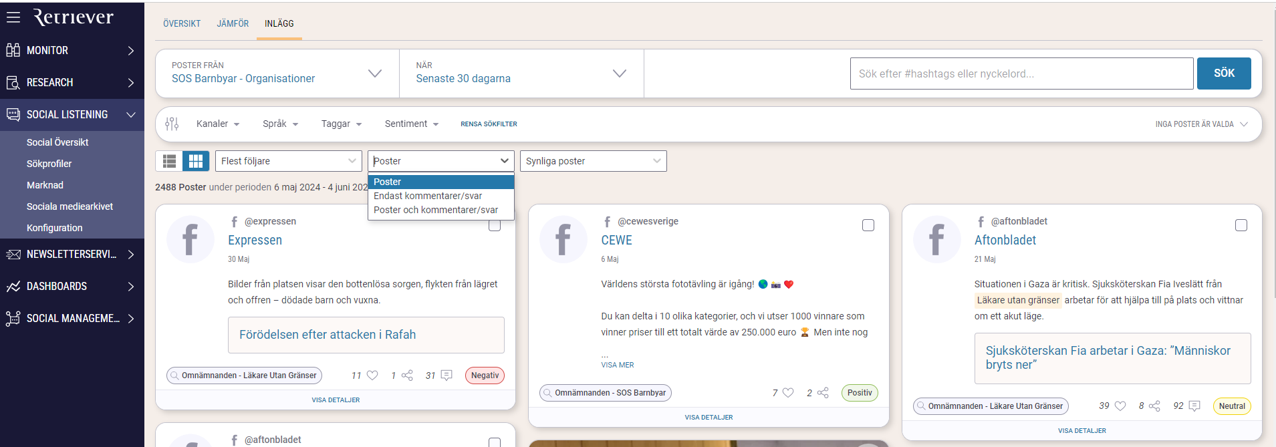The width and height of the screenshot is (1276, 447).
Task: Click the Facebook avatar of Expressen post
Action: pyautogui.click(x=190, y=239)
